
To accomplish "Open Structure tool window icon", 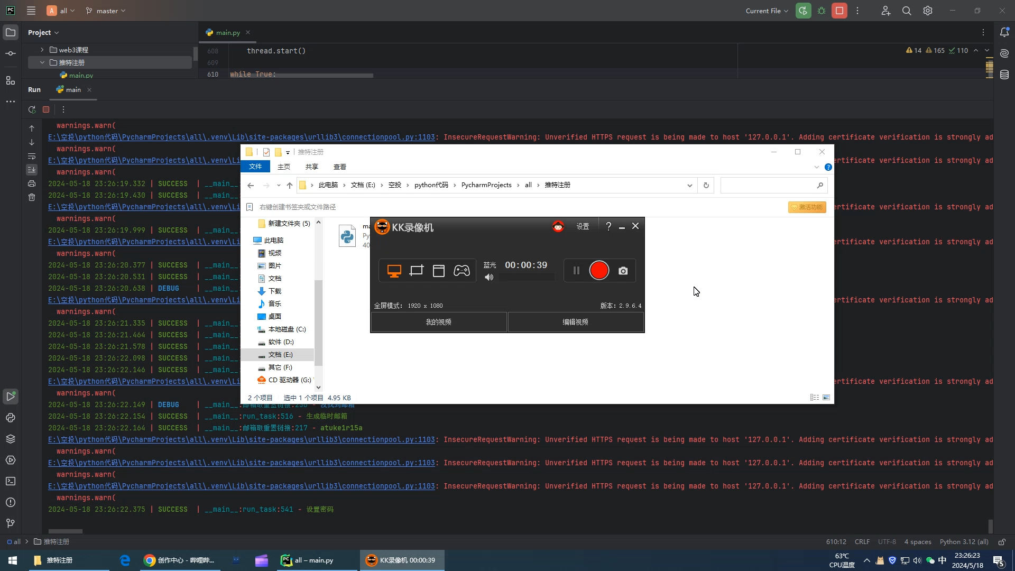I will [x=11, y=80].
